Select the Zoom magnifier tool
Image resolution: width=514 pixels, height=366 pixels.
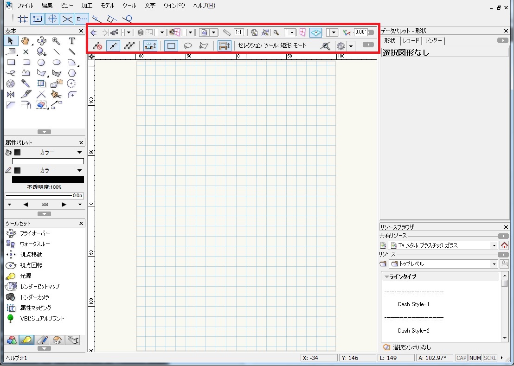56,41
